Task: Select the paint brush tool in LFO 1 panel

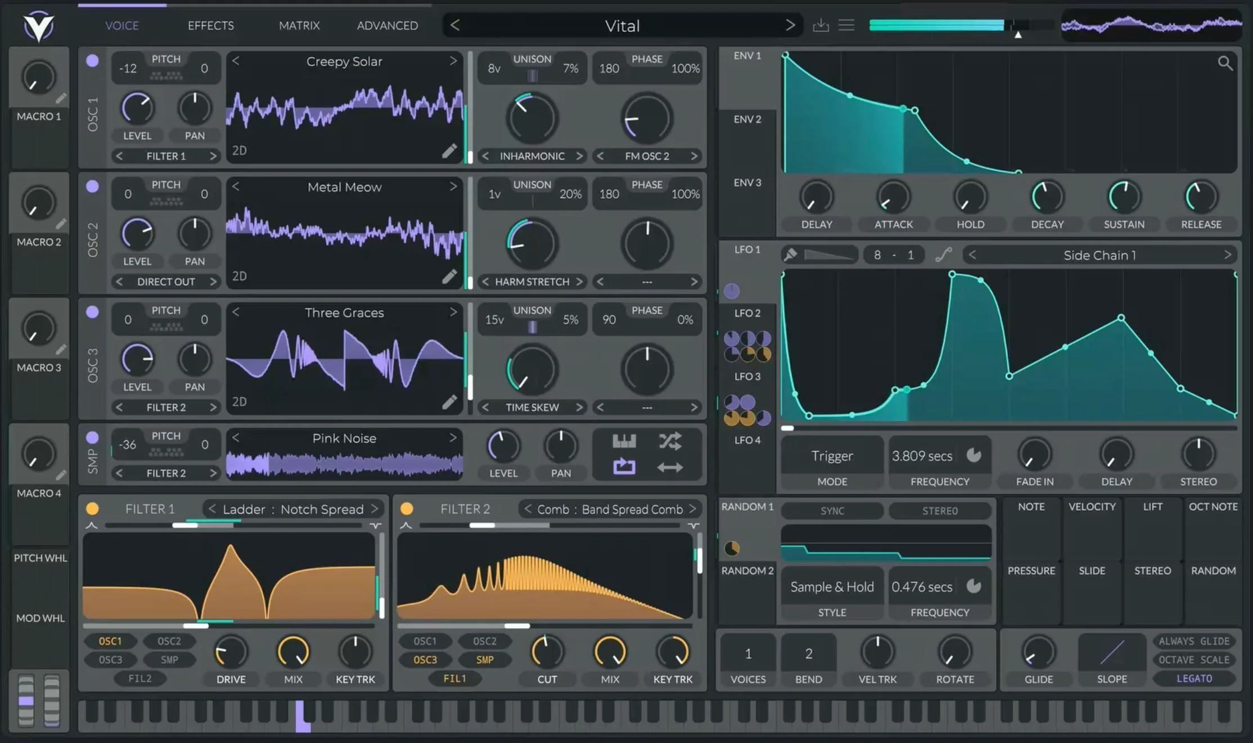Action: click(x=790, y=254)
